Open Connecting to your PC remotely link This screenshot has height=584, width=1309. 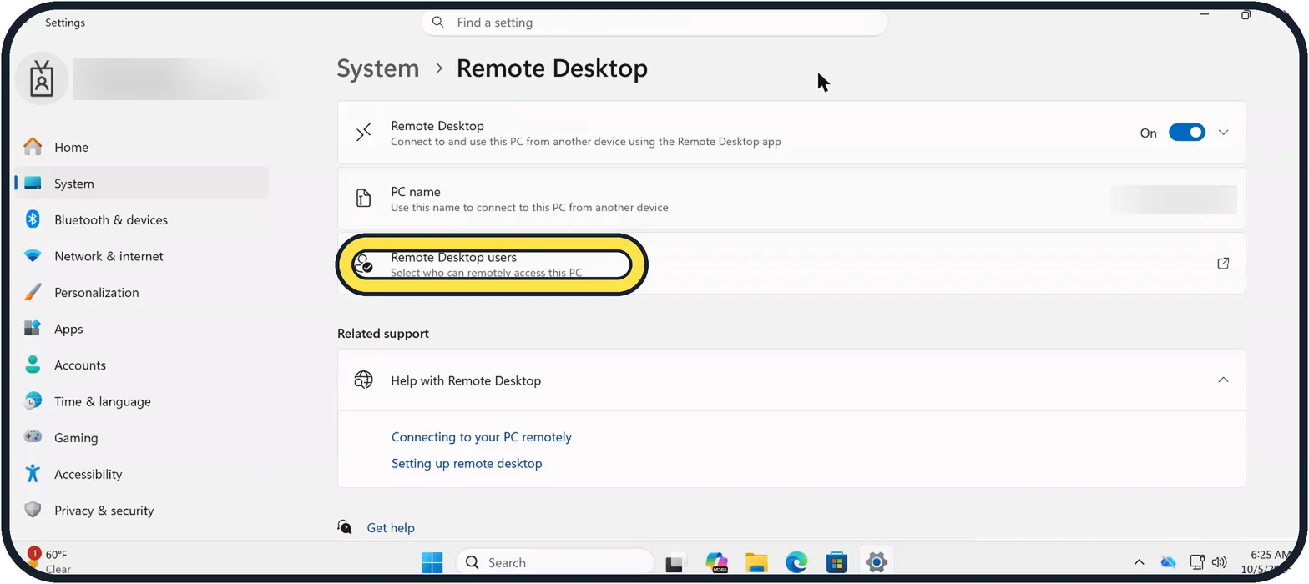click(482, 437)
